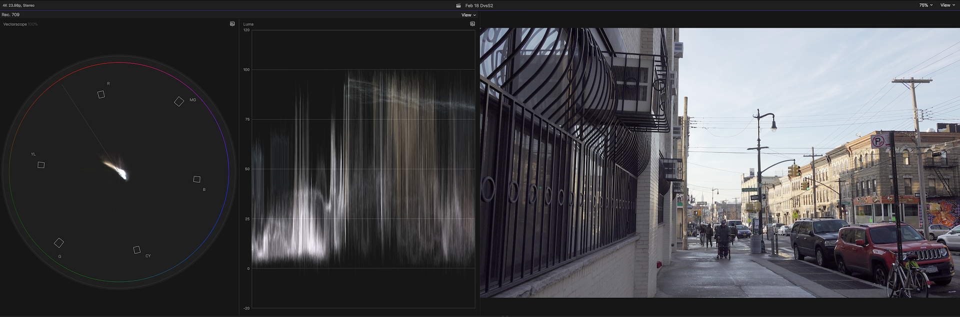The width and height of the screenshot is (960, 317).
Task: Open the Vectorscope settings icon
Action: (232, 24)
